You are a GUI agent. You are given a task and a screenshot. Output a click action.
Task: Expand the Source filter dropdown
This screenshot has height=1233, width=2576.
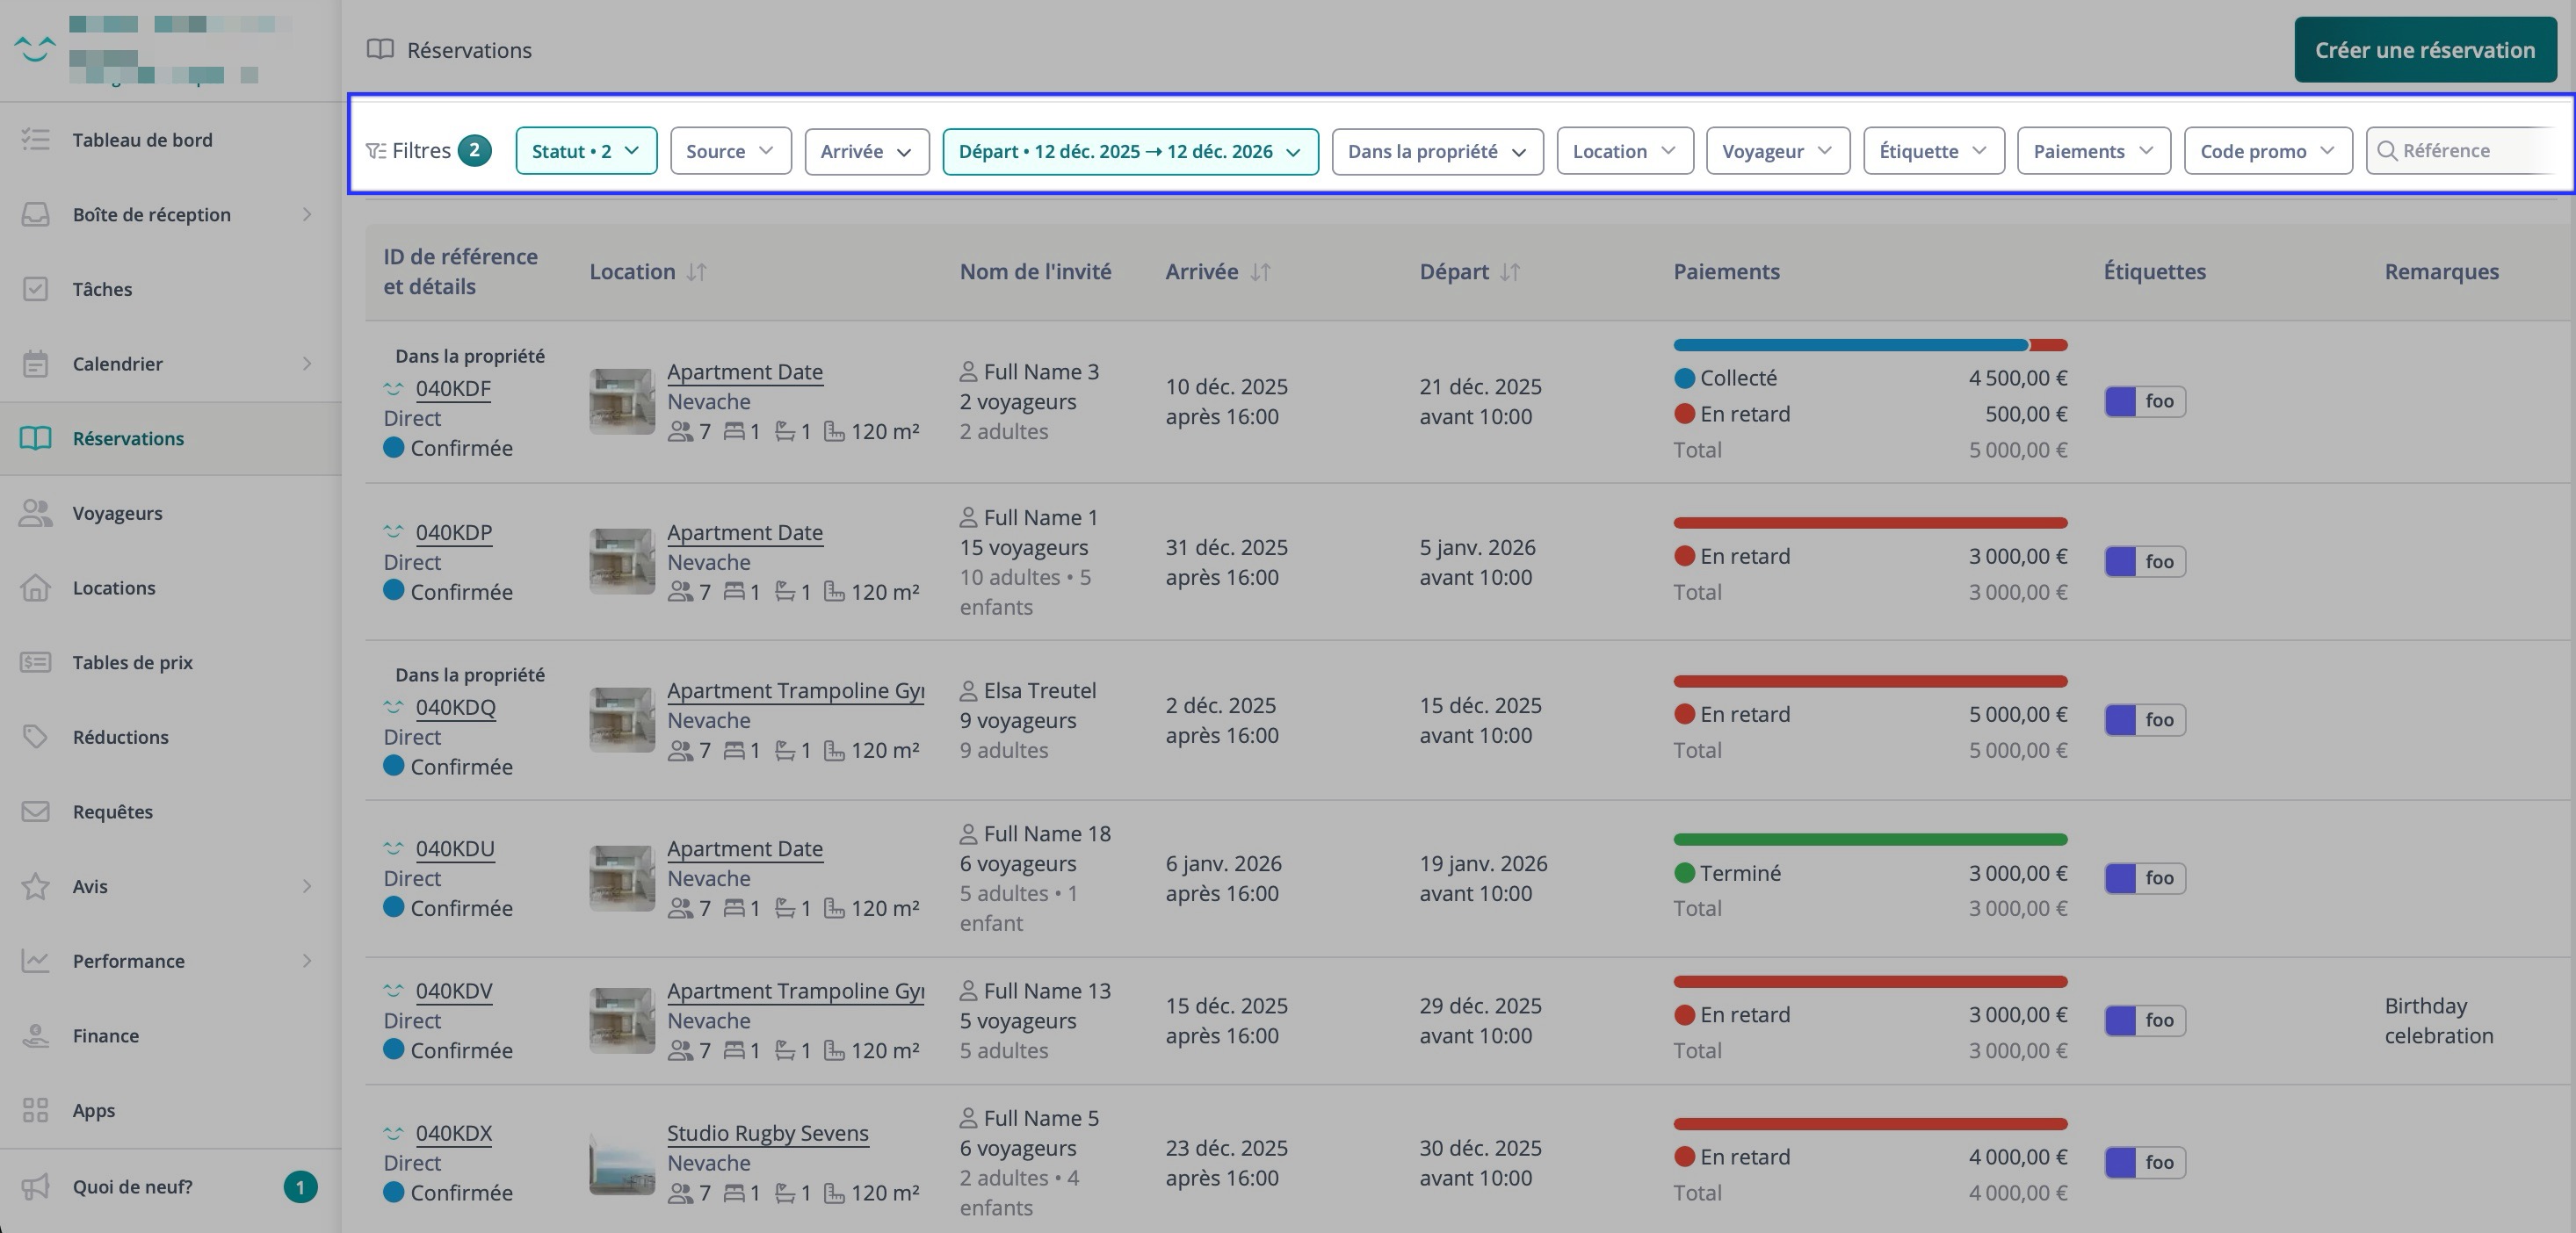(x=730, y=151)
